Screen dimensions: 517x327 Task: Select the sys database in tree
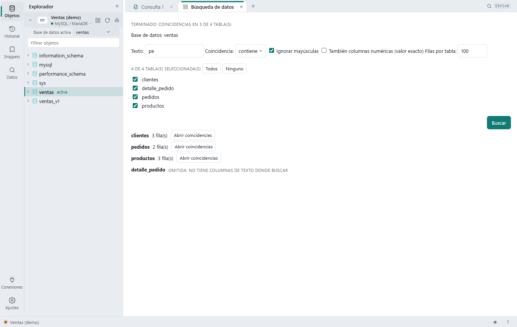(74, 83)
